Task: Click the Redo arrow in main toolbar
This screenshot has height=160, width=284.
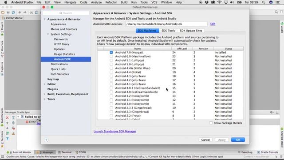Action: point(25,12)
